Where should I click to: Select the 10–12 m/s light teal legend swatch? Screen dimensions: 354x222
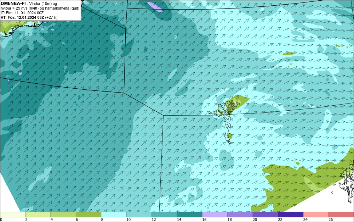(x=139, y=214)
